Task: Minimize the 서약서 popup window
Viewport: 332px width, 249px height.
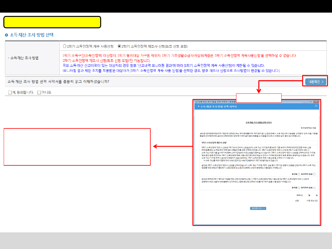Action: tap(305, 101)
